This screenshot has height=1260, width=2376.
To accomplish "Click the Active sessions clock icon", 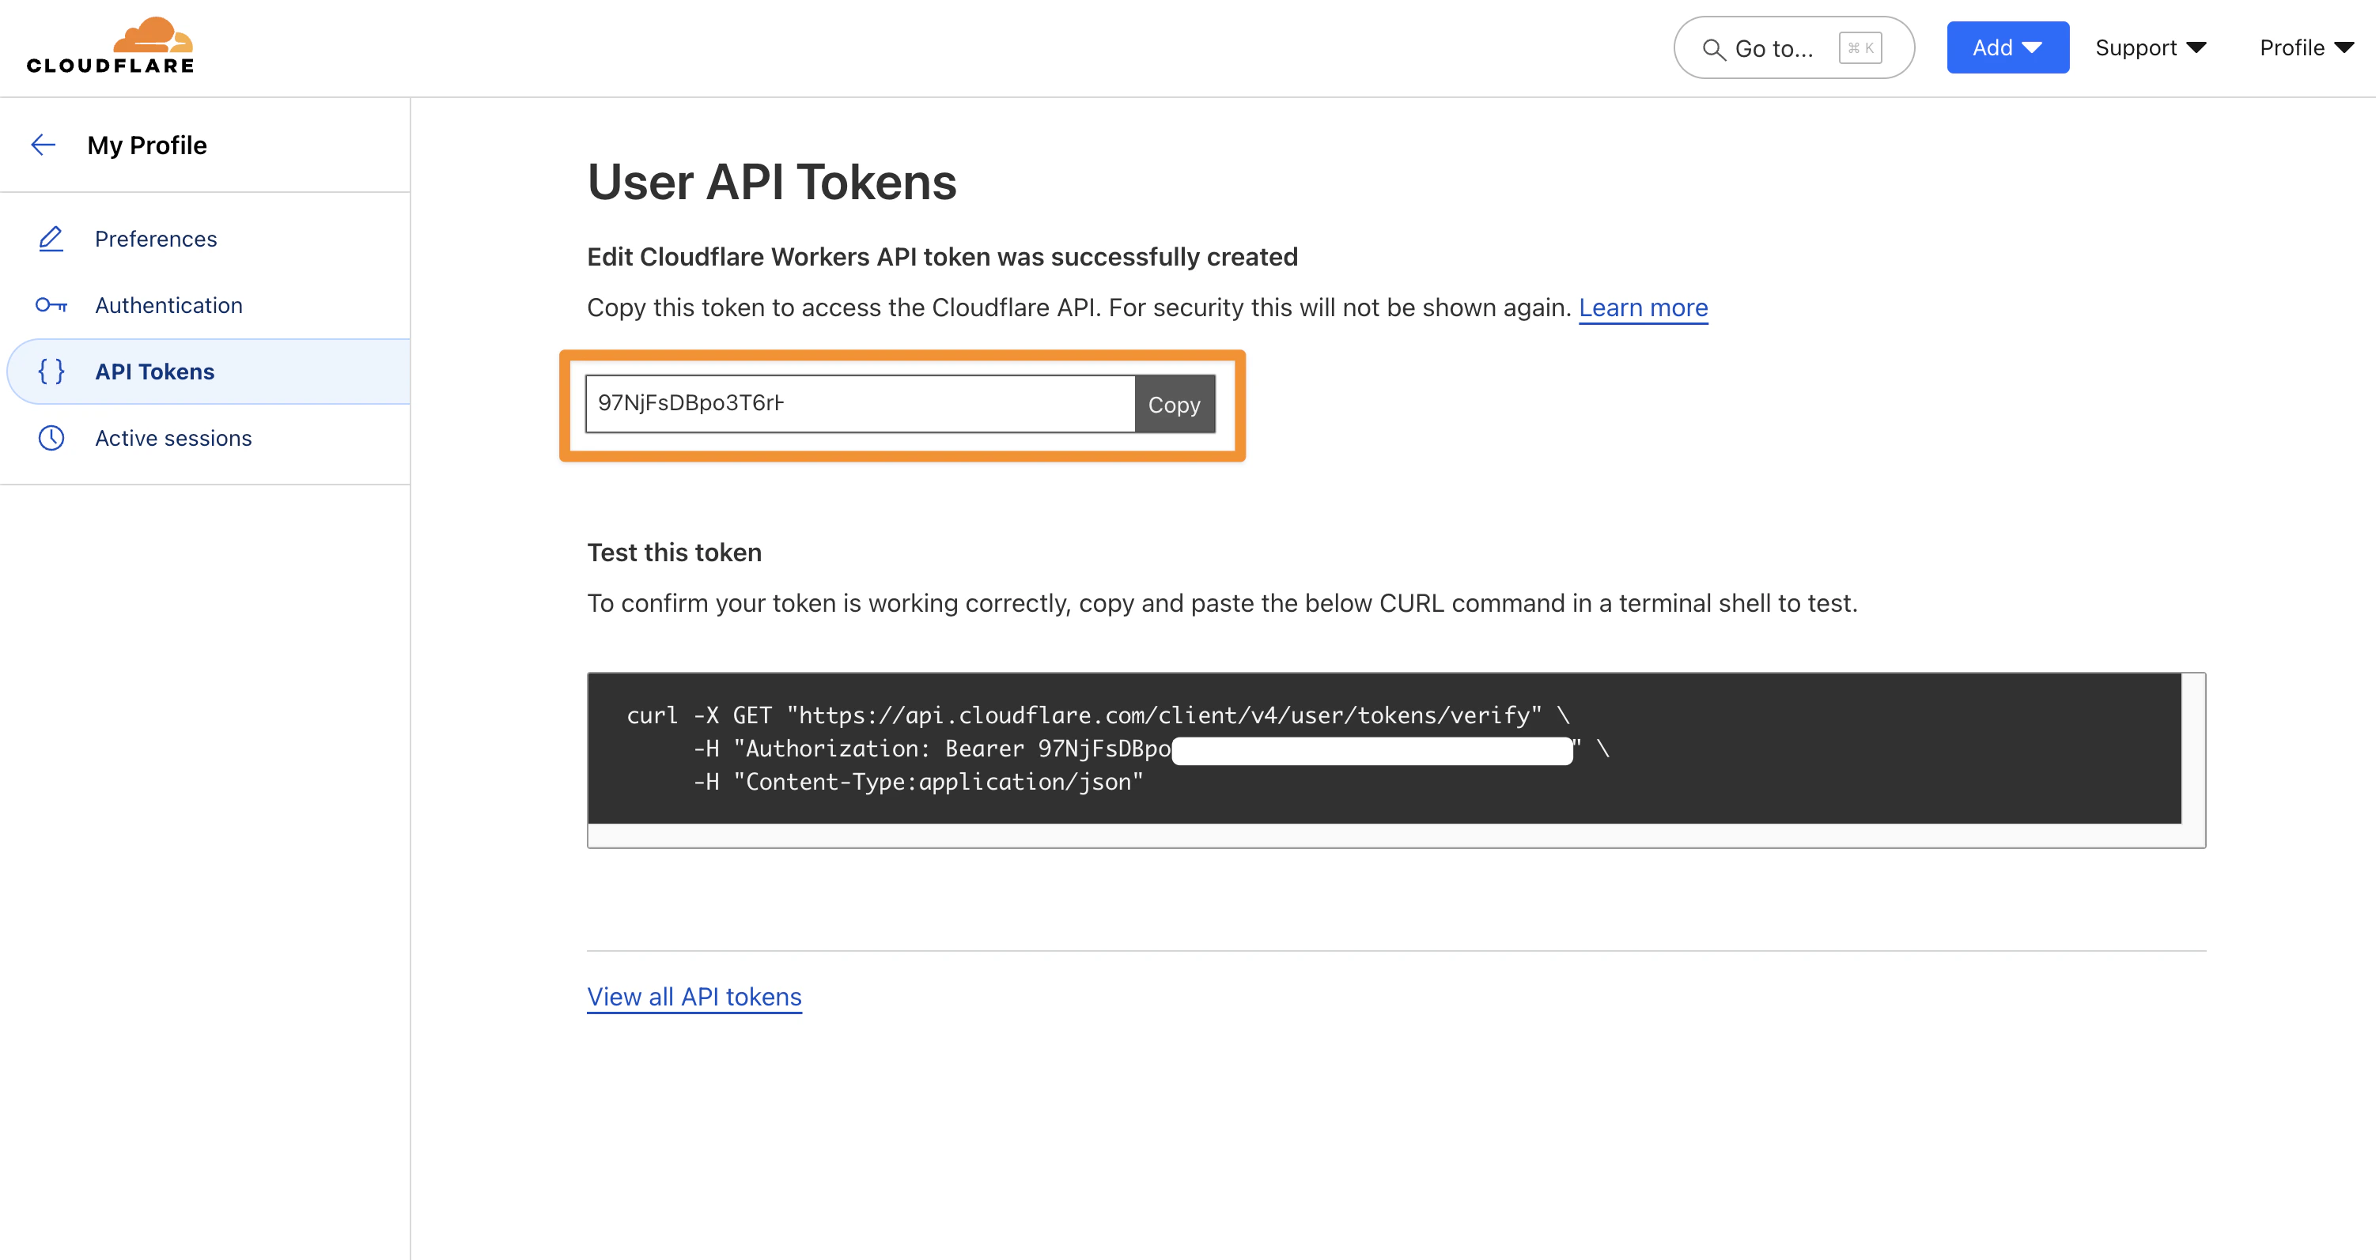I will [51, 438].
